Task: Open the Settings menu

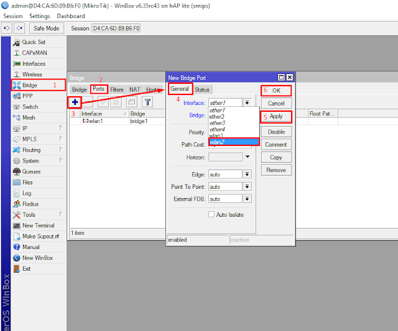Action: tap(40, 16)
